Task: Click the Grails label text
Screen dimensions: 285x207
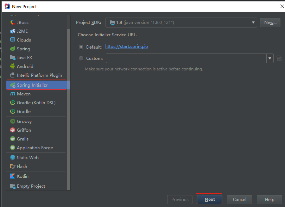Action: (x=23, y=139)
